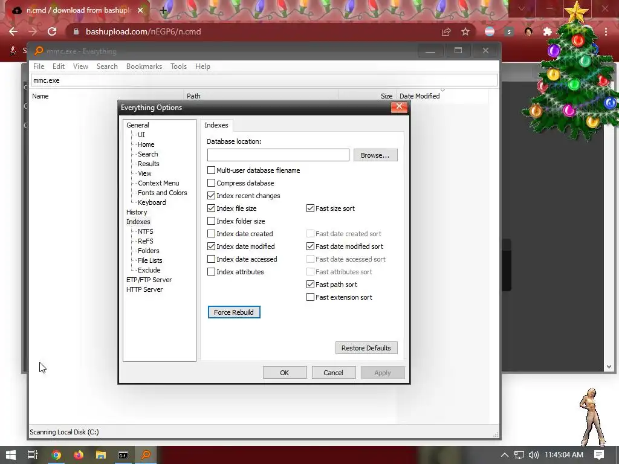Open Everything search from the taskbar
The width and height of the screenshot is (619, 464).
point(146,455)
